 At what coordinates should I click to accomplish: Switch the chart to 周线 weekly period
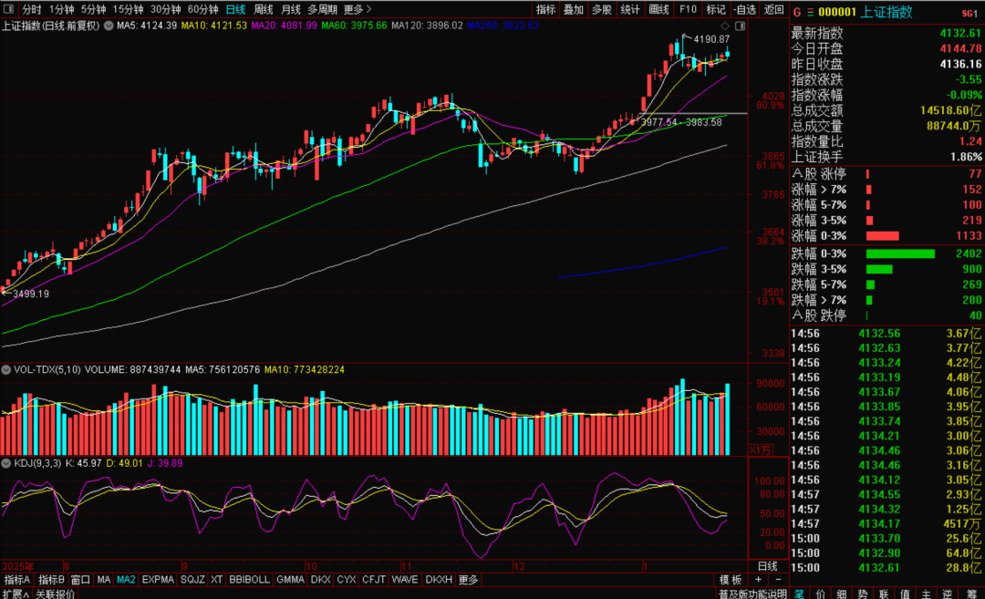coord(264,9)
